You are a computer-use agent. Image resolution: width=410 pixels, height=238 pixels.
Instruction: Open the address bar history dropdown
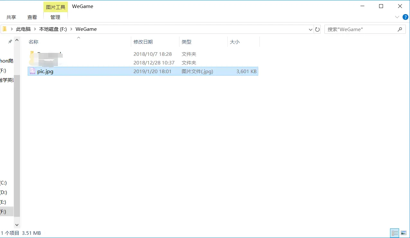(x=310, y=30)
